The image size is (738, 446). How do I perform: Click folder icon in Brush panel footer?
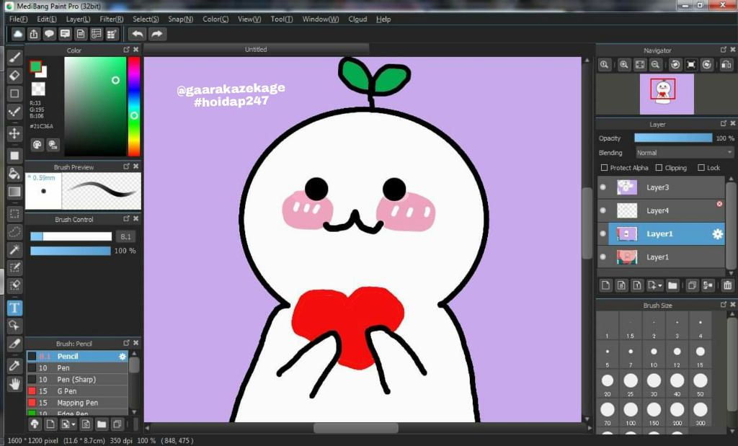click(101, 424)
